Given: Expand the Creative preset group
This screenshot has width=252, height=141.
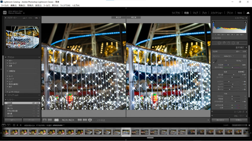Looking at the screenshot, I should [8, 63].
